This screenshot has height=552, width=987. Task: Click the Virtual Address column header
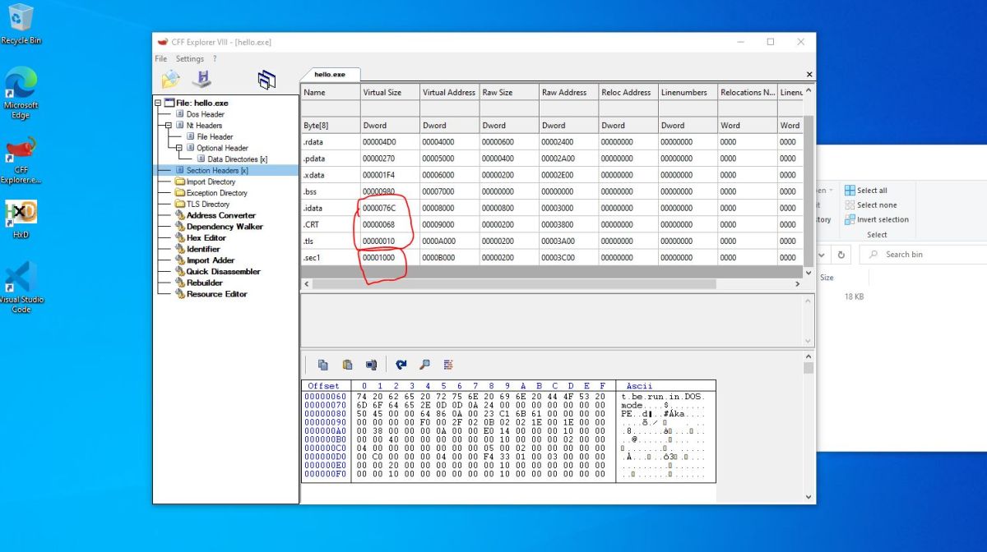pos(449,92)
